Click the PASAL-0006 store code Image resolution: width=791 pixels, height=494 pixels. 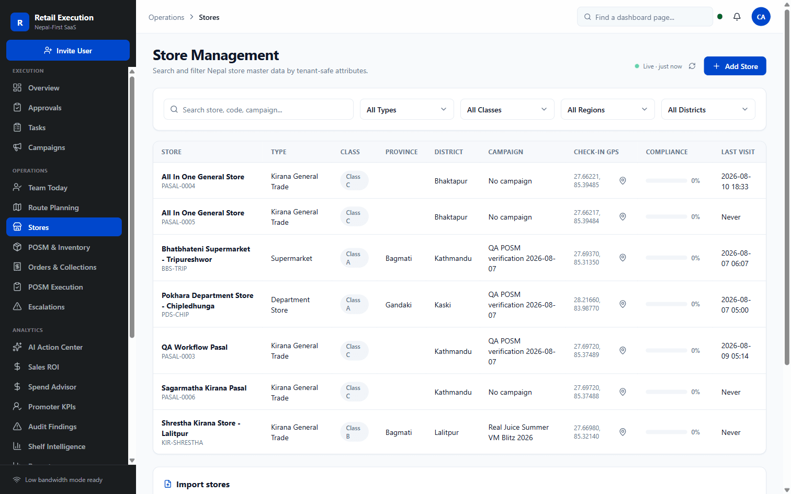click(x=178, y=397)
